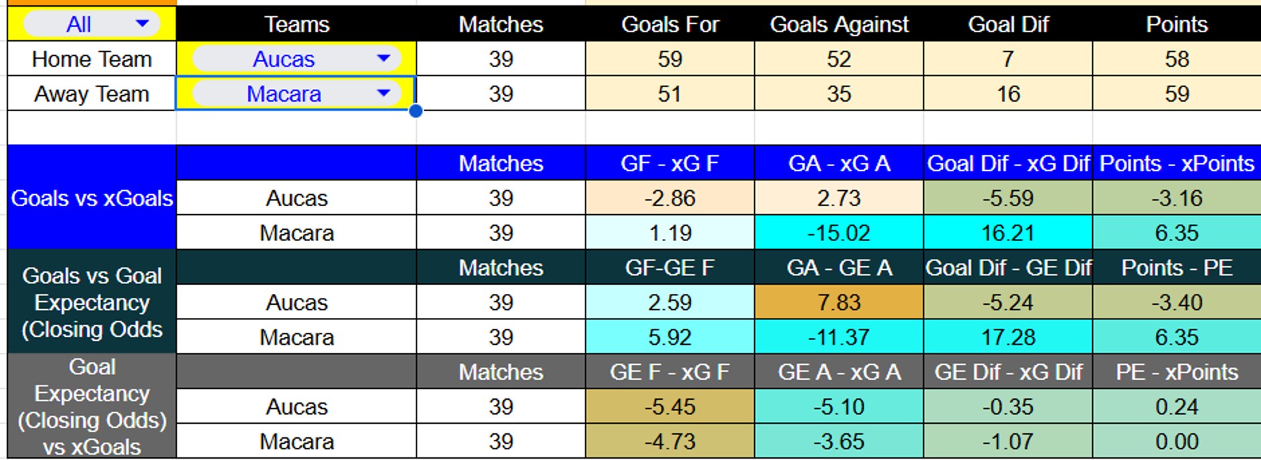Select Aucas Points value 58

pos(1176,59)
